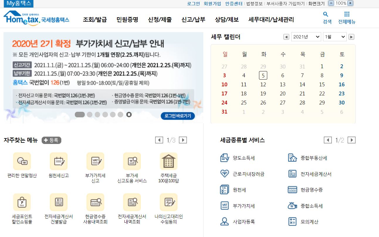The image size is (379, 237).
Task: Click the 로그인 바로가기 banner button
Action: [x=178, y=116]
